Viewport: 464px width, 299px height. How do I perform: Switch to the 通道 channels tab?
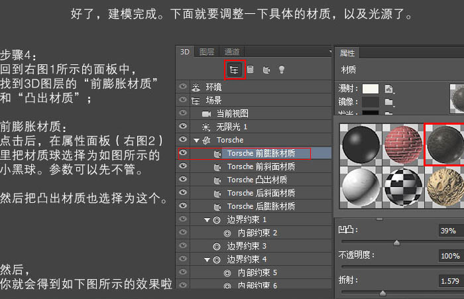click(232, 52)
